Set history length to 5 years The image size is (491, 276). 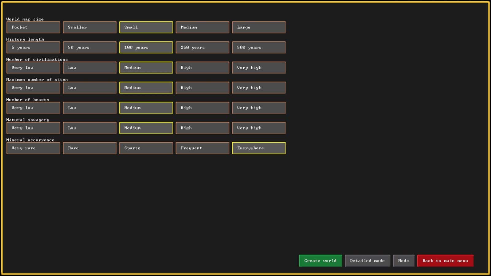tap(33, 47)
